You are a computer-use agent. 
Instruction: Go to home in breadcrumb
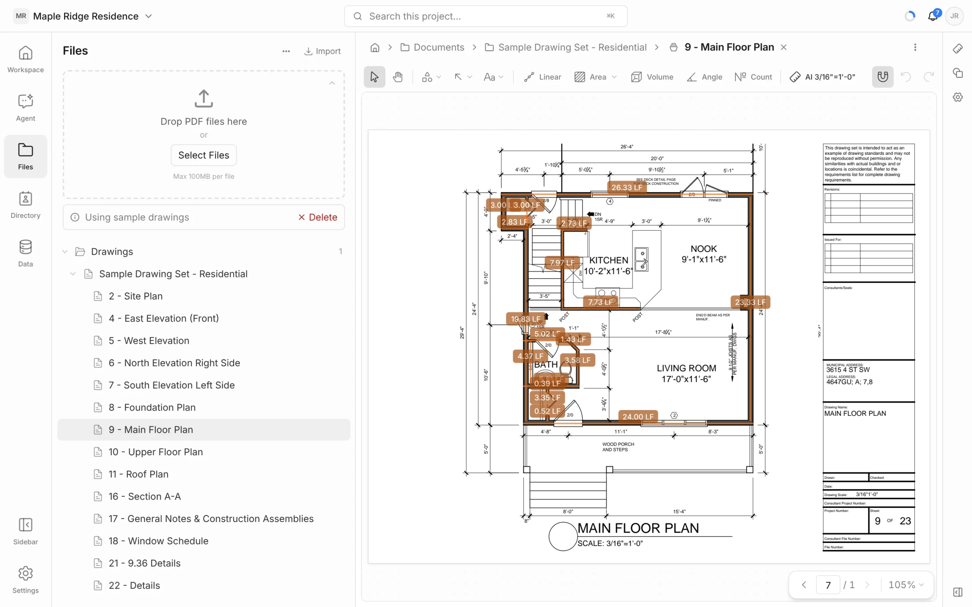375,47
